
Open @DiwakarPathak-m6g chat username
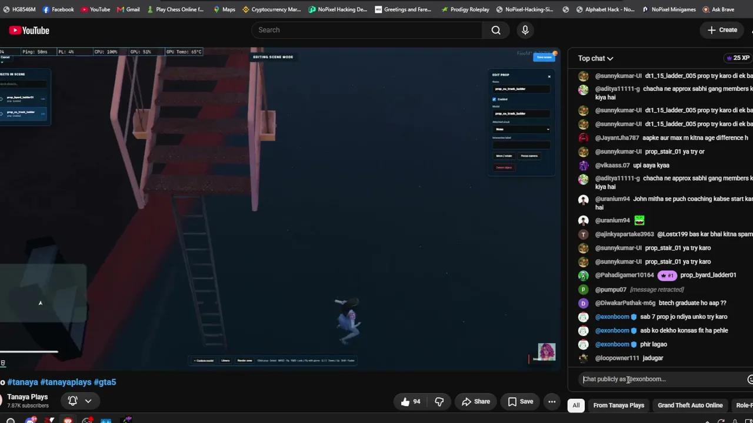point(625,303)
